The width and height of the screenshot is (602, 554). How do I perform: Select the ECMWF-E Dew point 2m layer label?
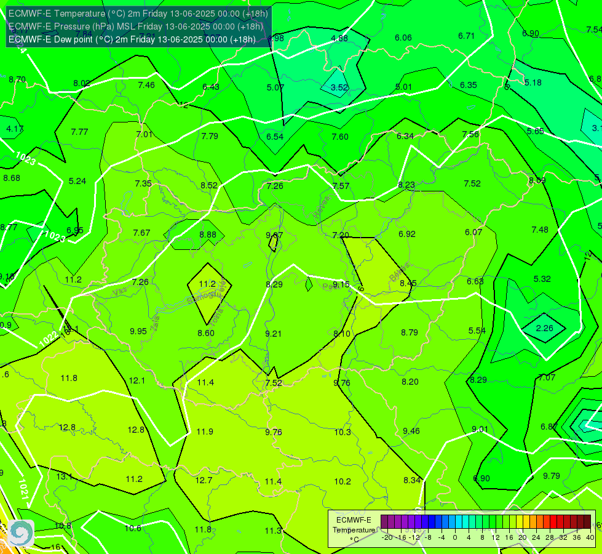point(132,39)
